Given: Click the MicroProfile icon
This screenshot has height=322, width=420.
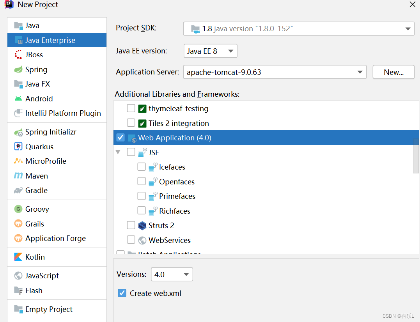Looking at the screenshot, I should [x=18, y=161].
